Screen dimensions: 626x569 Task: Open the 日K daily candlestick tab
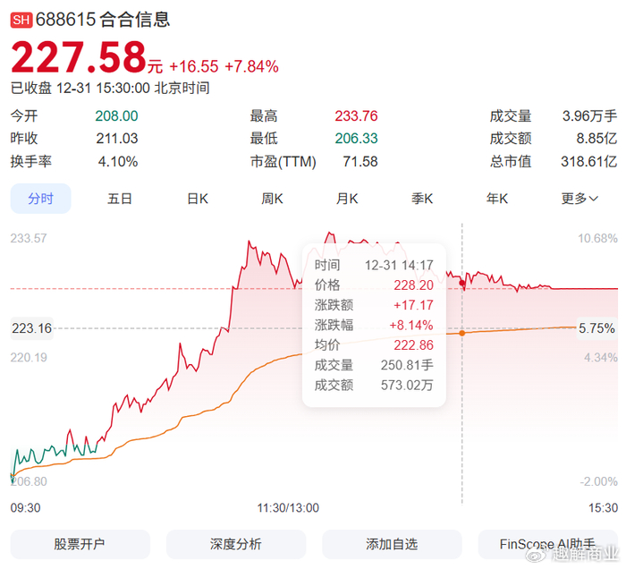[x=197, y=199]
